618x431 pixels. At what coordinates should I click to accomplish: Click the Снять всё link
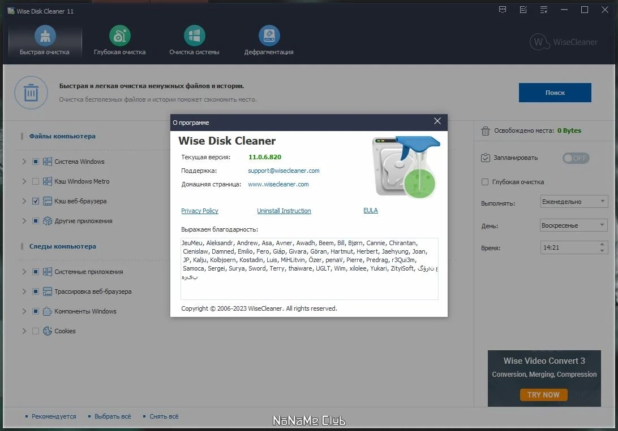pyautogui.click(x=164, y=416)
